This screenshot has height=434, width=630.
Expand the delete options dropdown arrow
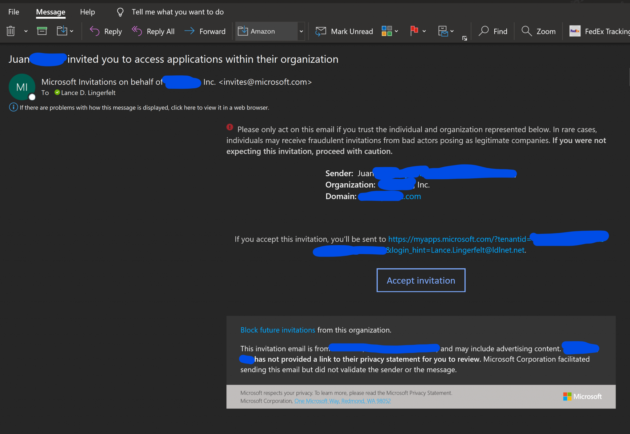pyautogui.click(x=26, y=31)
